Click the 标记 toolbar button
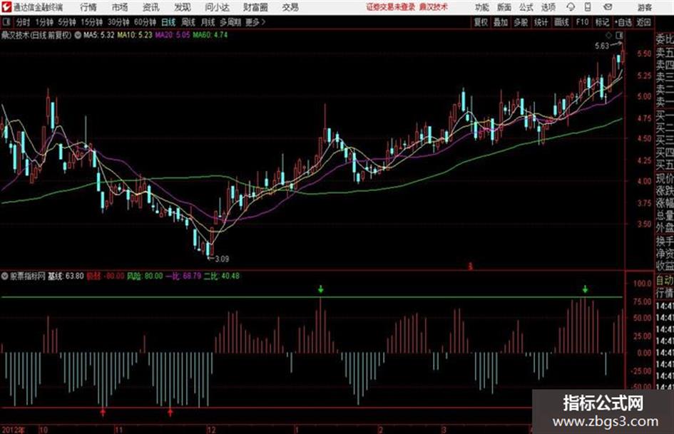The image size is (674, 434). (x=602, y=22)
